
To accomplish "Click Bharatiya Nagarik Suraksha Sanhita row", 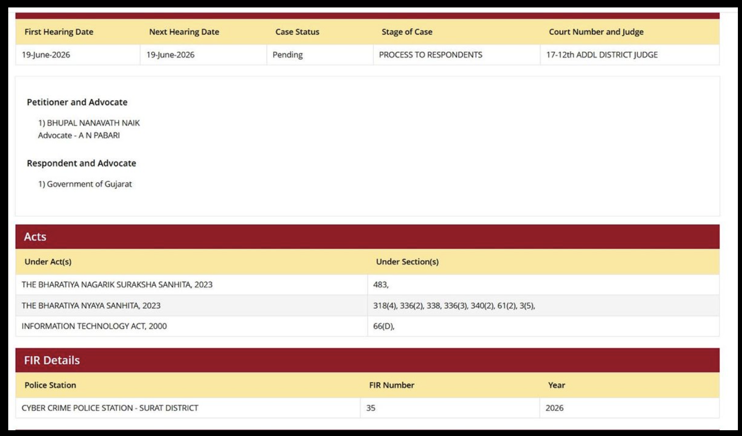I will point(367,285).
